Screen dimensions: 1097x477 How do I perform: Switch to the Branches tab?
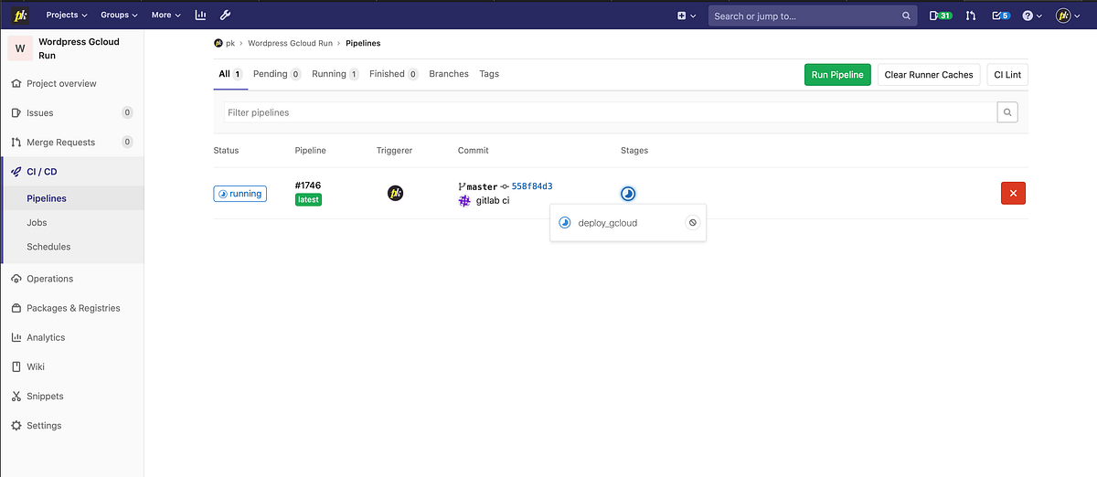click(x=449, y=74)
